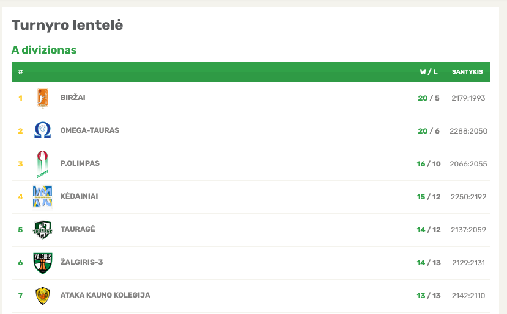Click the Kėdainiai KSC logo
This screenshot has width=507, height=314.
point(42,196)
